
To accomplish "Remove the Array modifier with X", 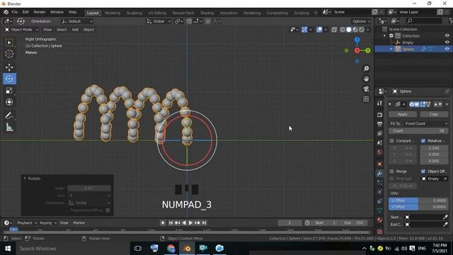I will click(x=447, y=104).
